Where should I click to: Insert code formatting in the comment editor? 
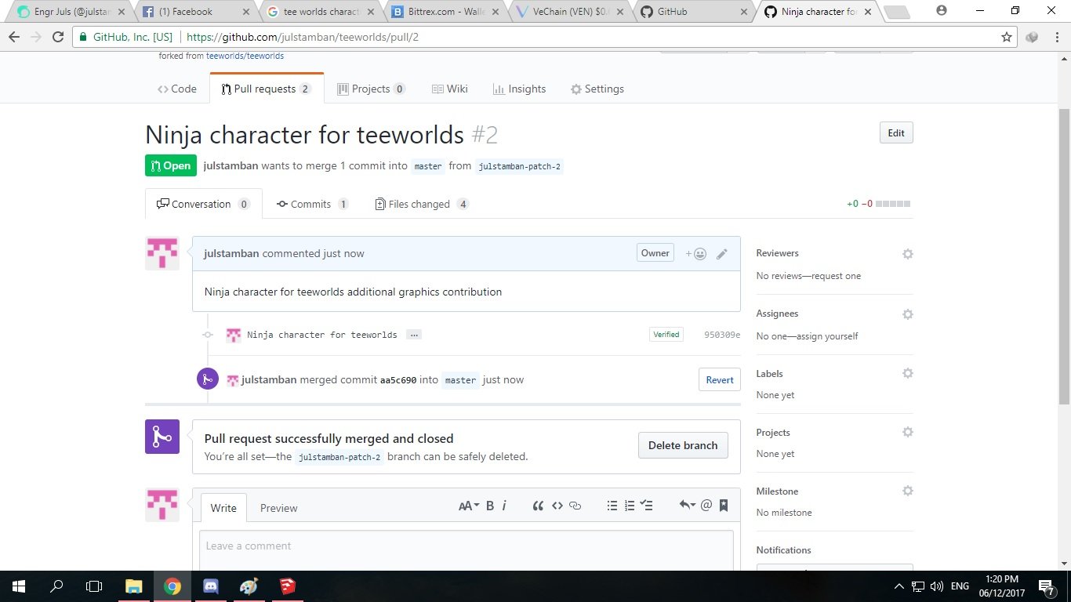[x=557, y=506]
